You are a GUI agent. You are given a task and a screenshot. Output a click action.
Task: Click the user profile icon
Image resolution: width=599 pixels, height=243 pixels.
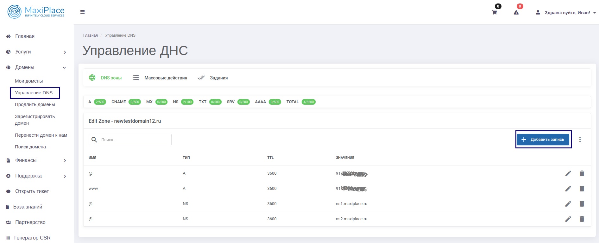[538, 12]
